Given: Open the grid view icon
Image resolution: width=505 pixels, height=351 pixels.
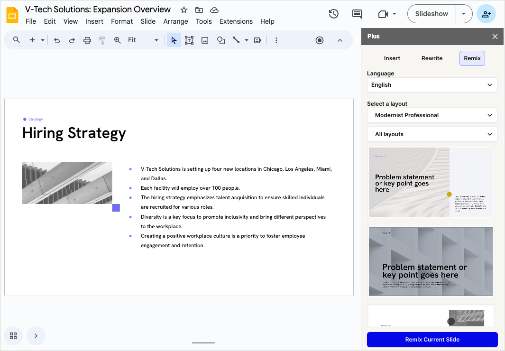Looking at the screenshot, I should pos(13,336).
